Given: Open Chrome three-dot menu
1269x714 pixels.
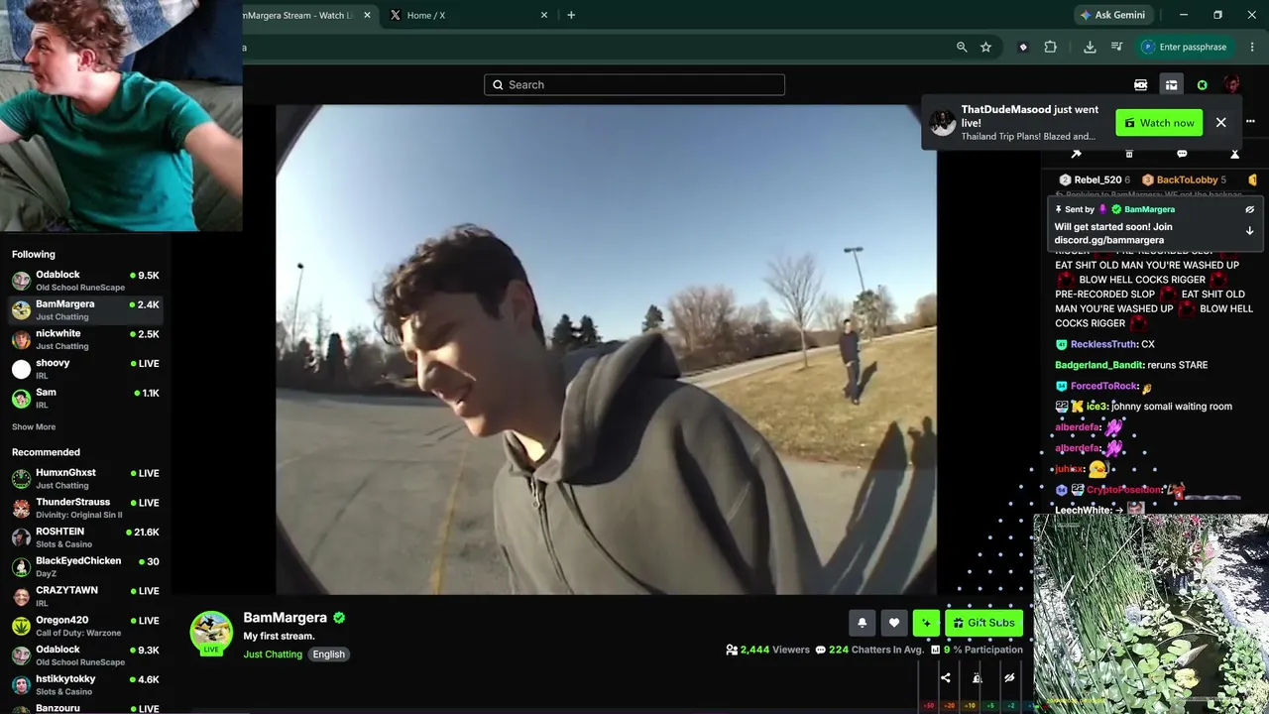Looking at the screenshot, I should click(x=1250, y=47).
